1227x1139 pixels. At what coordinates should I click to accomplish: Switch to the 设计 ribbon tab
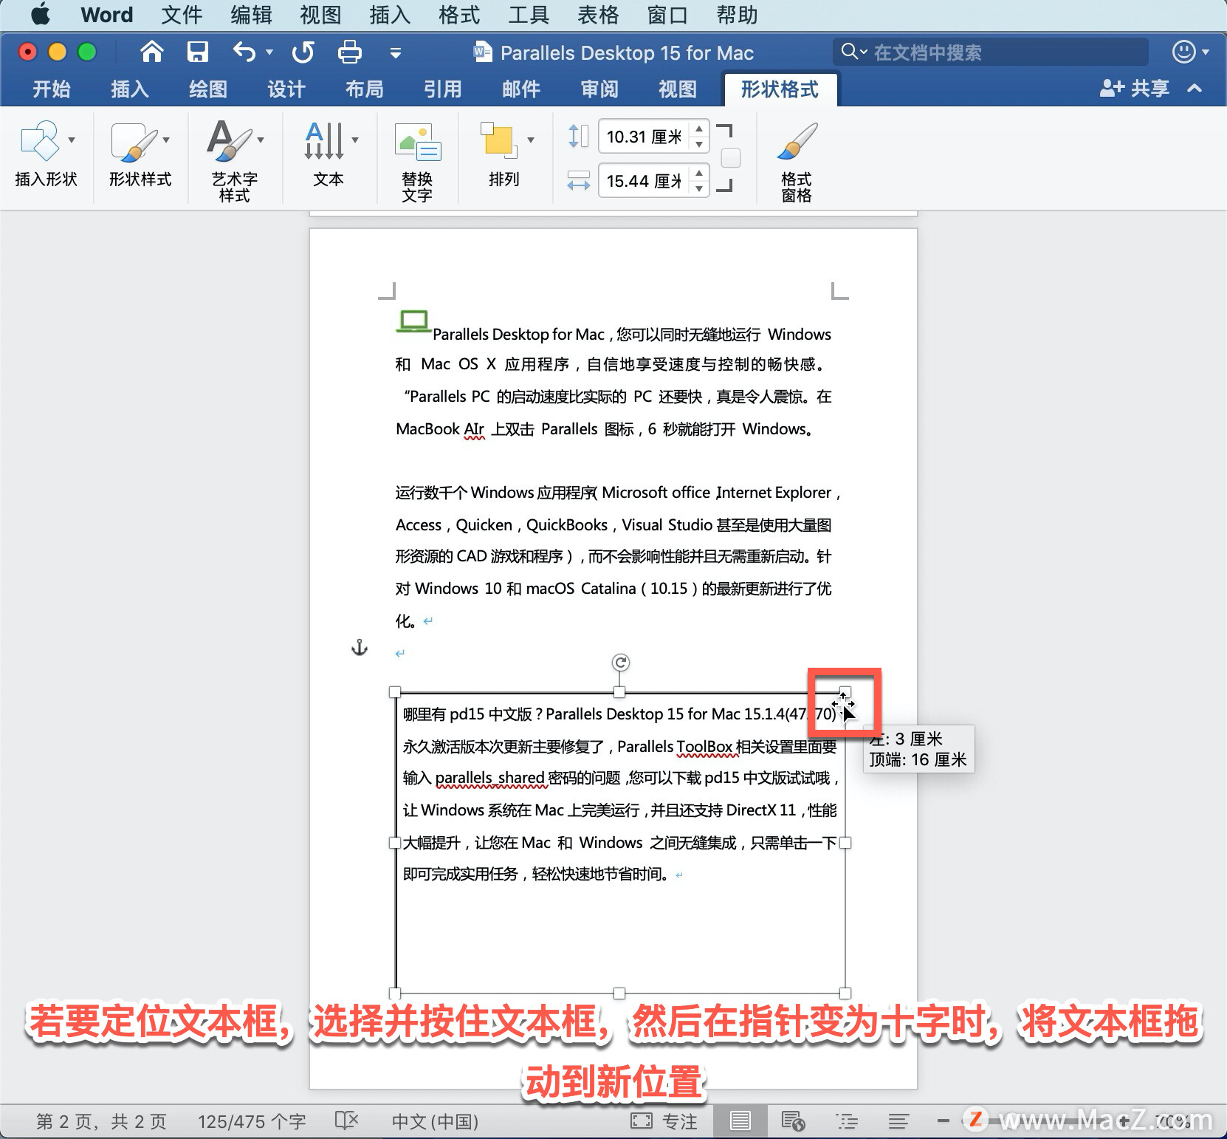[286, 89]
